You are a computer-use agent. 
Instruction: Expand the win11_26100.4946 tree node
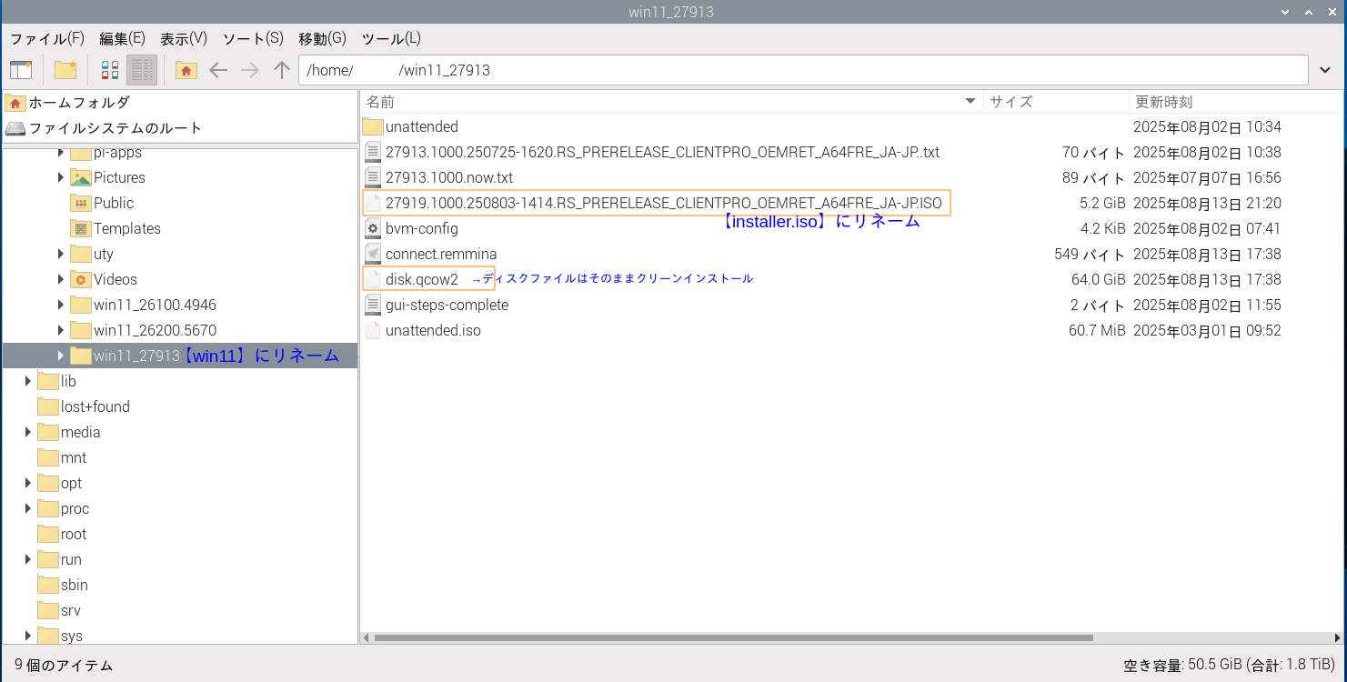coord(61,305)
